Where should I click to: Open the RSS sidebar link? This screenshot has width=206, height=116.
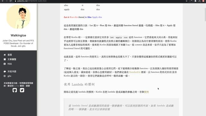click(x=10, y=64)
